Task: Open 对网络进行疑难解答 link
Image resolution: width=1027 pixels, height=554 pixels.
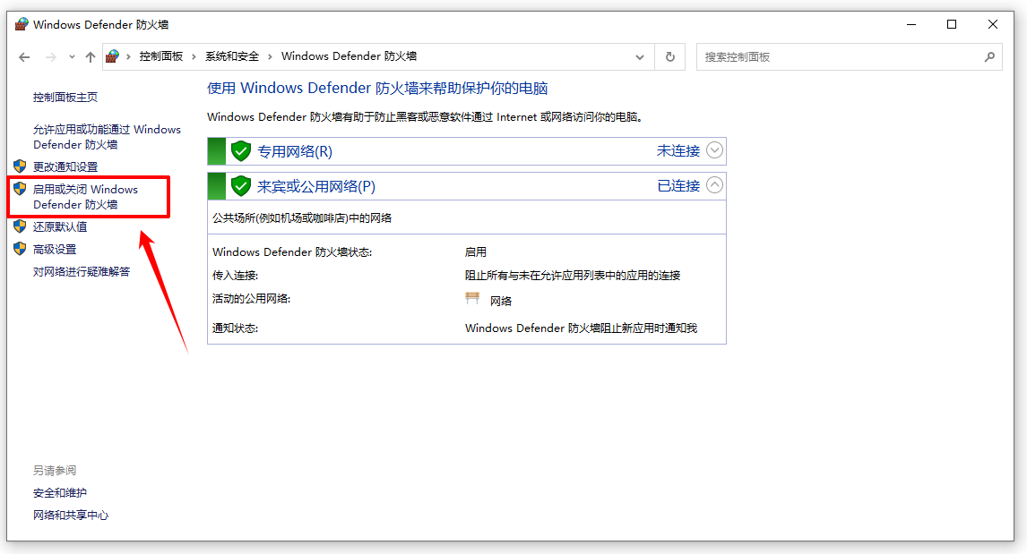Action: point(82,271)
